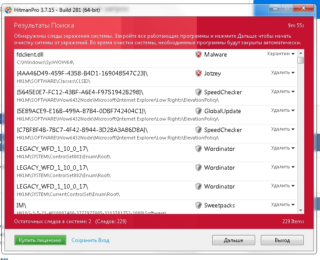Image resolution: width=320 pixels, height=260 pixels.
Task: Open Удалить dropdown for Wordinator ControlSet002 row
Action: pyautogui.click(x=283, y=167)
